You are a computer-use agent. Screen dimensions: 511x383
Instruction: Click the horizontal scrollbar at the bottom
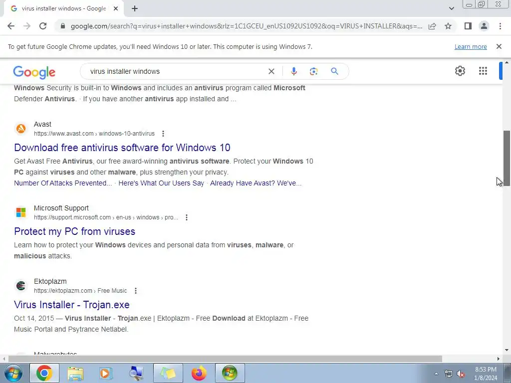[x=225, y=359]
